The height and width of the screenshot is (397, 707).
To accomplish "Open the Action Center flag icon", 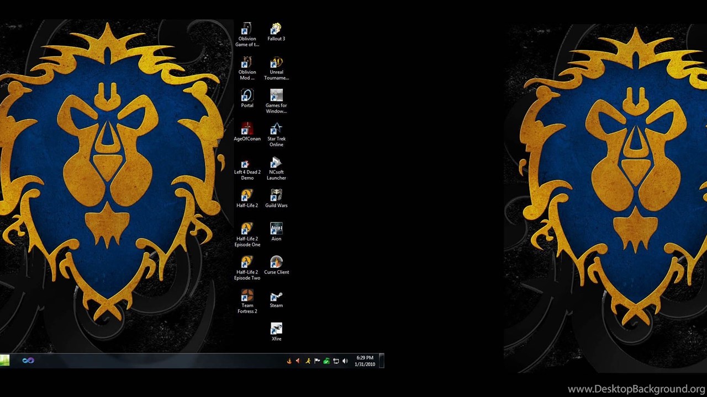I will 317,361.
